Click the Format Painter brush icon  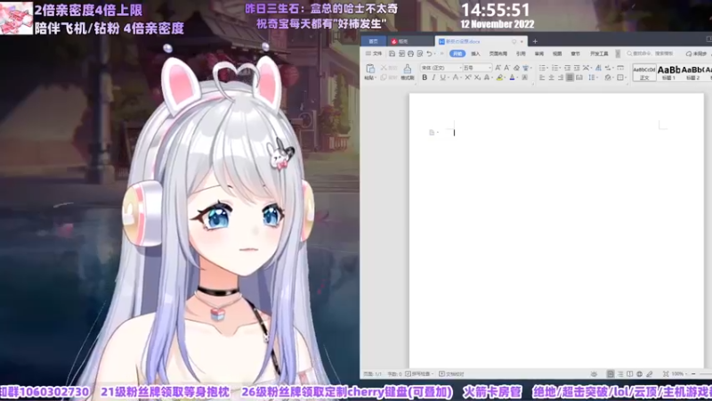(408, 69)
